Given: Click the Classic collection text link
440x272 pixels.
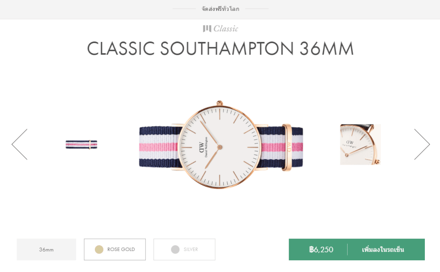Looking at the screenshot, I should pos(226,29).
